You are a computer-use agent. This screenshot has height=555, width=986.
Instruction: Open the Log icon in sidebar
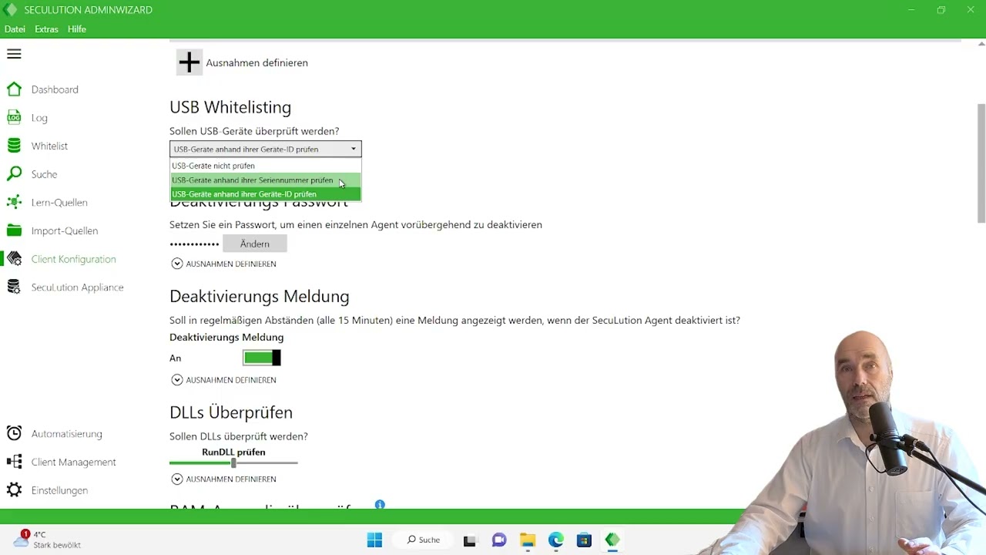point(14,117)
